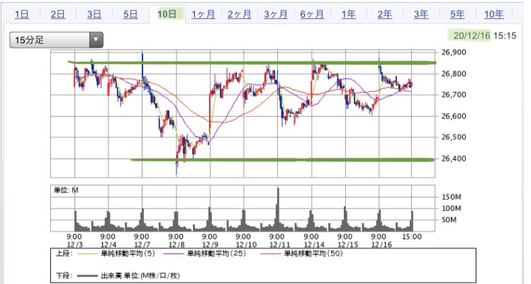Screen dimensions: 531x284
Task: Select the 1日 period tab
Action: coord(22,14)
